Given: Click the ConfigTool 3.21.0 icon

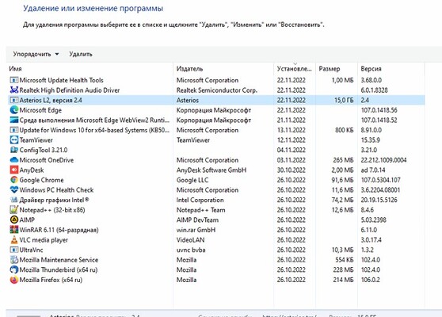Looking at the screenshot, I should [13, 150].
